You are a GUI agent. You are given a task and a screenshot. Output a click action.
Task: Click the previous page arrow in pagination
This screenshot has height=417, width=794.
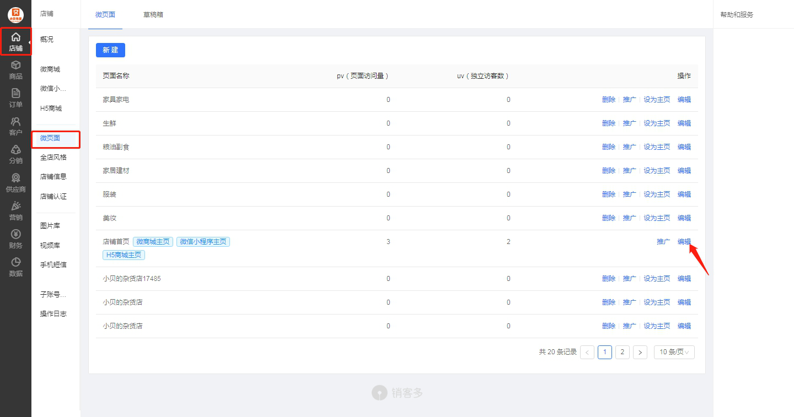[587, 352]
